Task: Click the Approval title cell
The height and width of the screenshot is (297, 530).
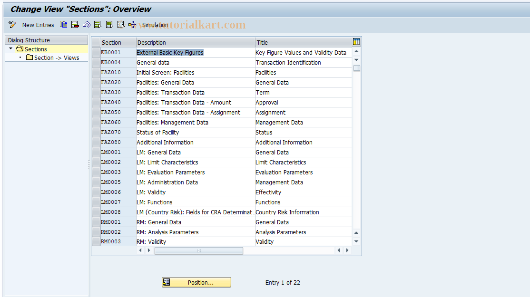Action: (x=303, y=102)
